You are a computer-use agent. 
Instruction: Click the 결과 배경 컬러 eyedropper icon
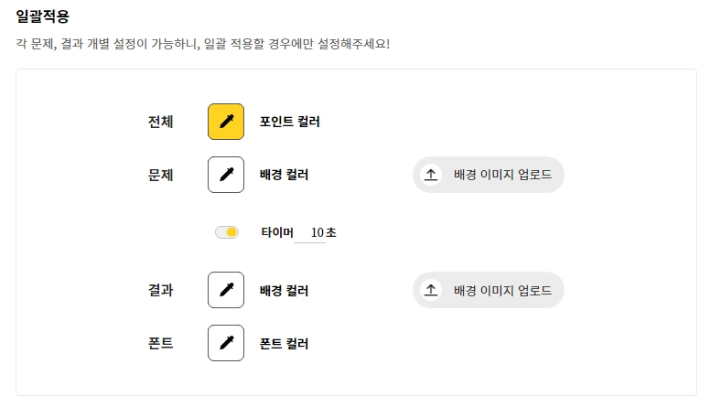point(226,290)
